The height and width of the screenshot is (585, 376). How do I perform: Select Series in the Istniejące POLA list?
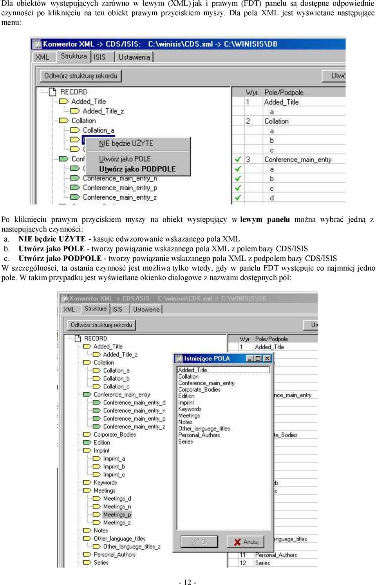185,442
